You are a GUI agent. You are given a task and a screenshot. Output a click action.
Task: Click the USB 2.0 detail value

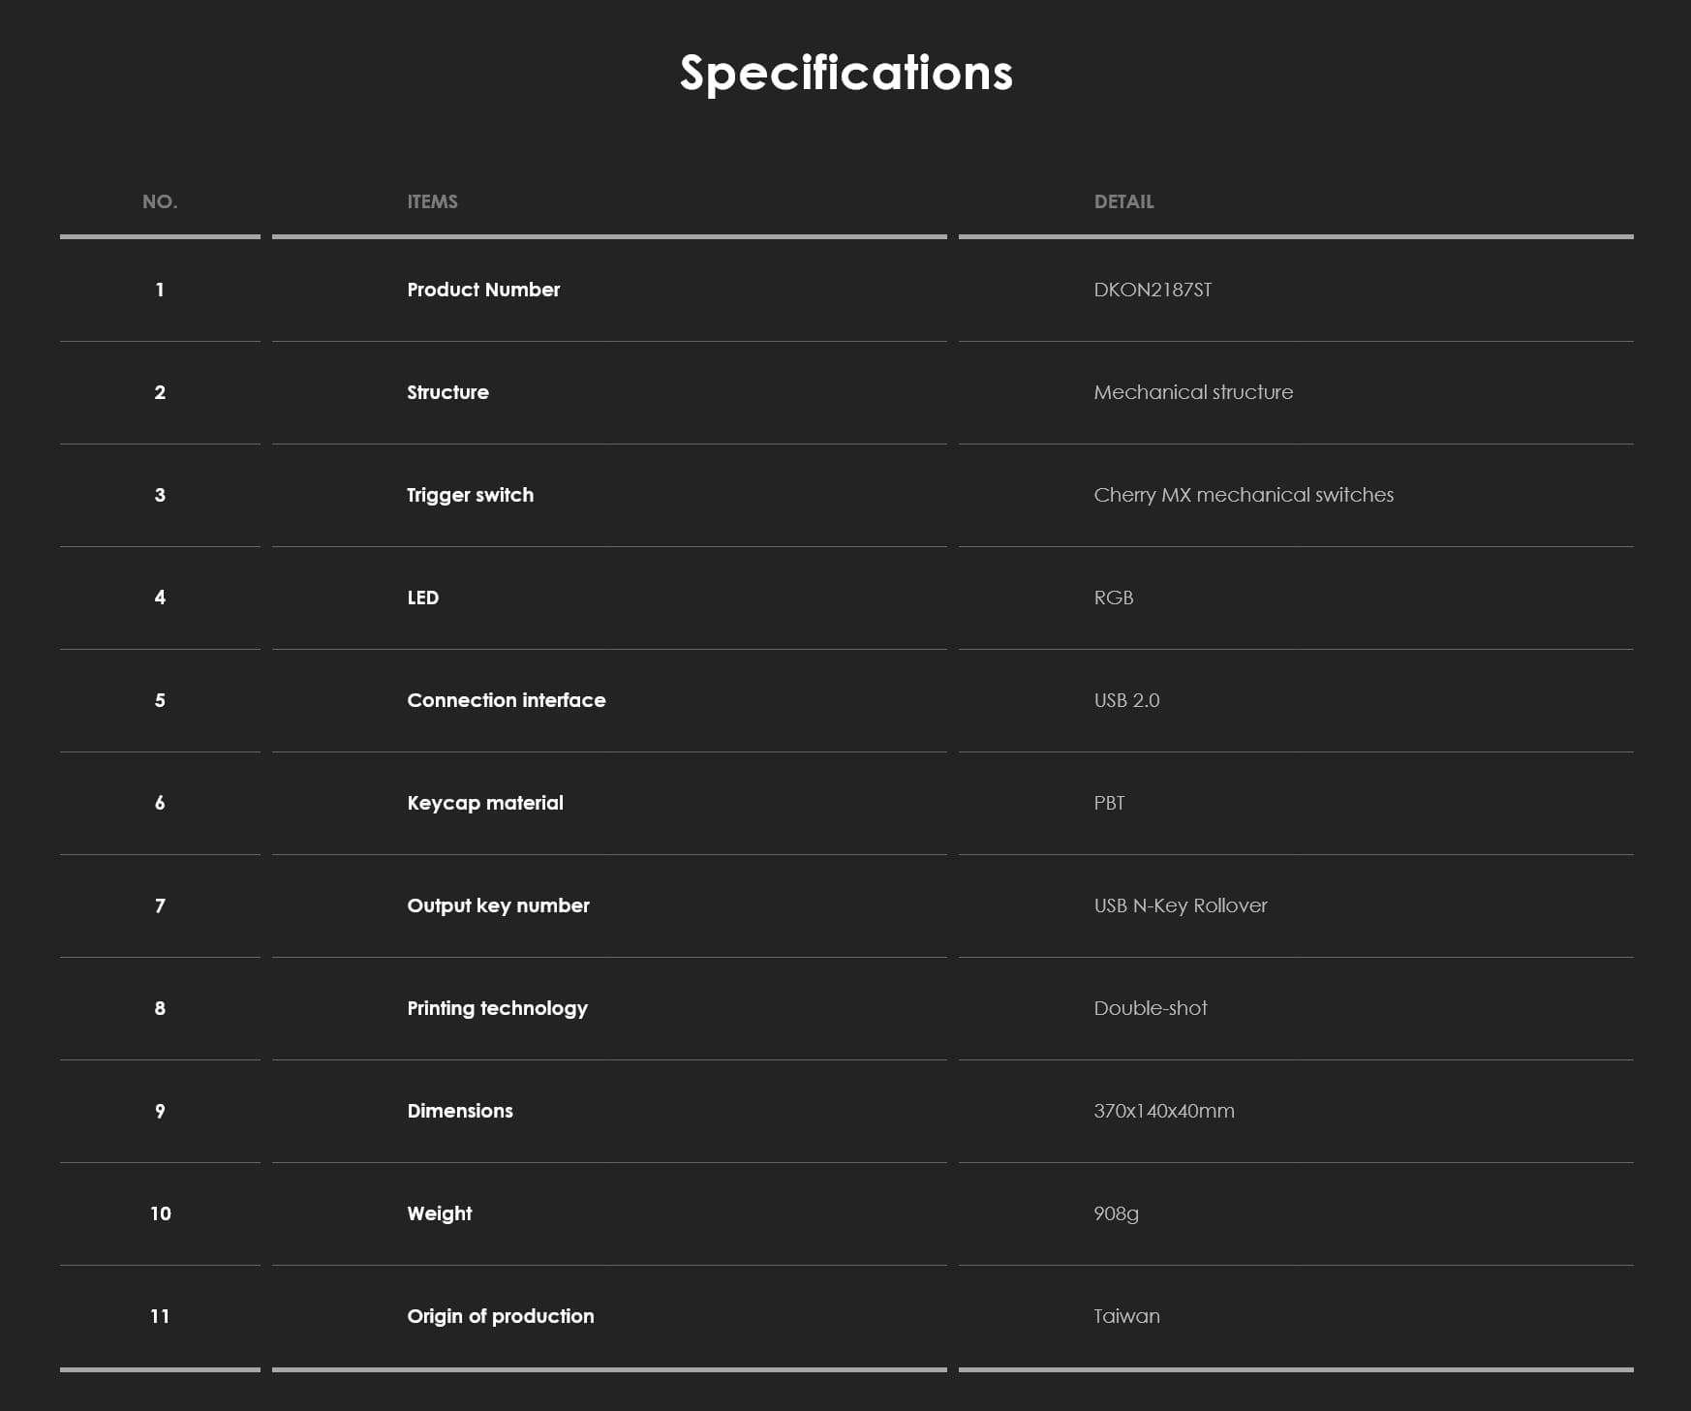[1126, 700]
